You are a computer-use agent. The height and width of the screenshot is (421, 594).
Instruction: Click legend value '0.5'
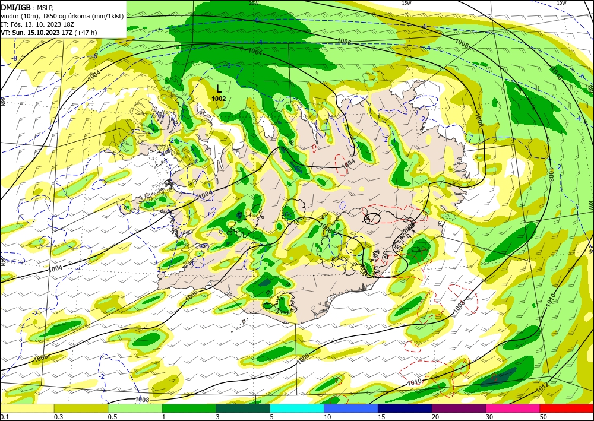point(112,417)
